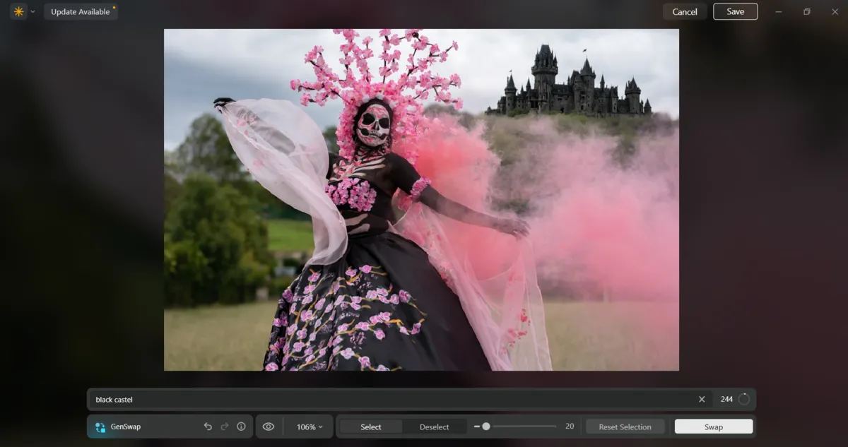This screenshot has height=447, width=848.
Task: Save the edited image
Action: click(x=735, y=11)
